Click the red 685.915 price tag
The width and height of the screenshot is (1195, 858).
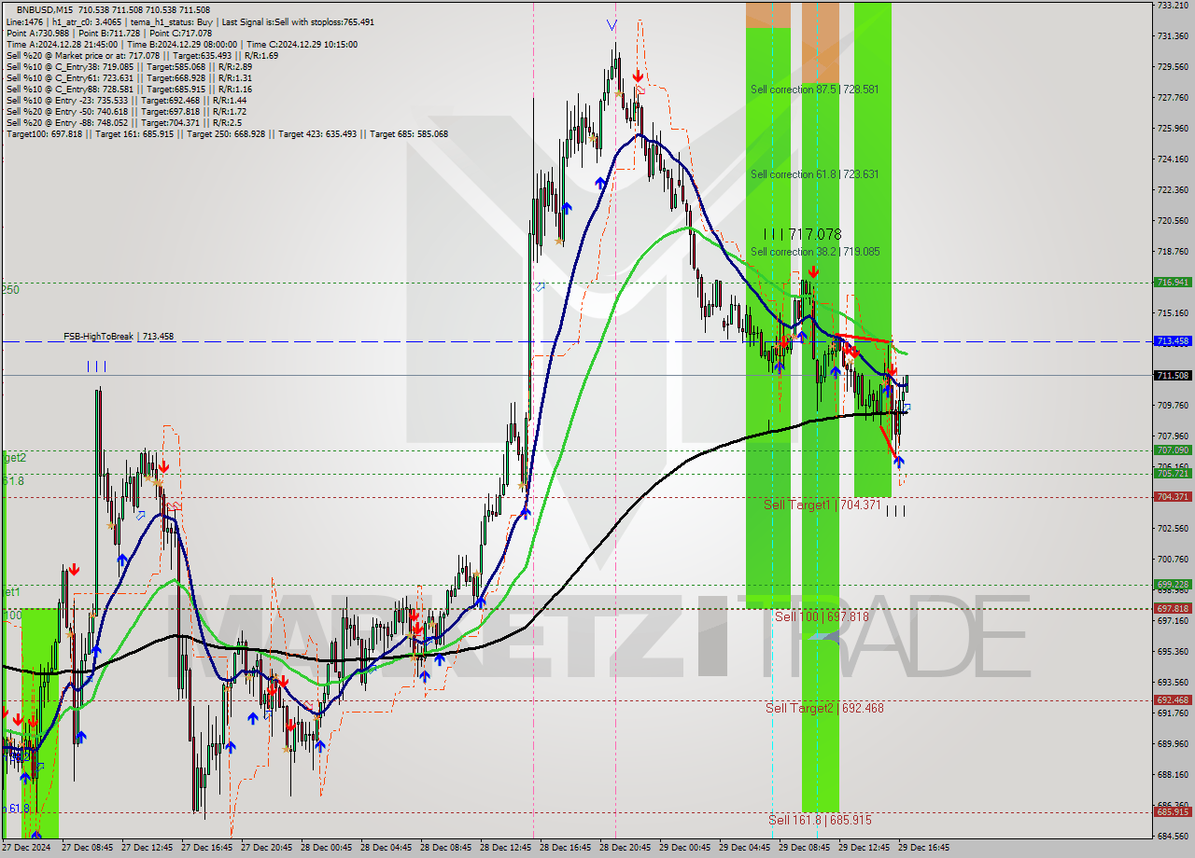pyautogui.click(x=1173, y=811)
